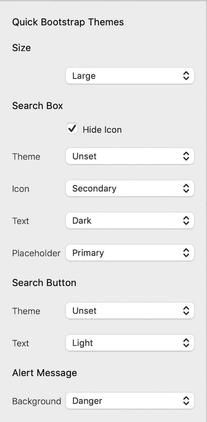Click the Background field label
Viewport: 207px width, 422px height.
pos(37,402)
